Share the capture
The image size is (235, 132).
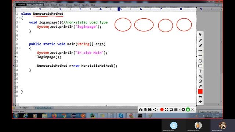(155, 110)
